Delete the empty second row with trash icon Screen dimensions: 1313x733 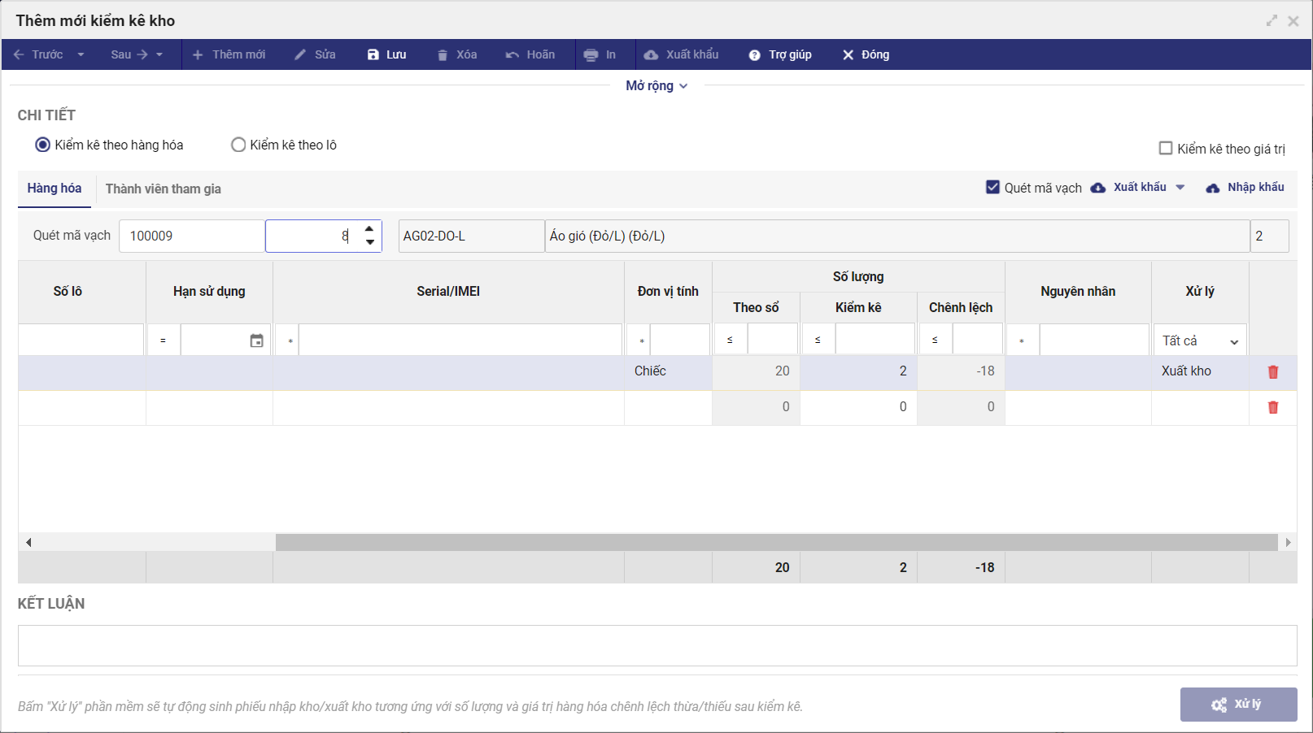click(x=1272, y=407)
